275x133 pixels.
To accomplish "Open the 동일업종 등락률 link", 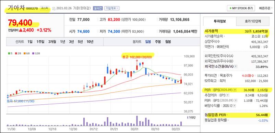I will 217,120.
